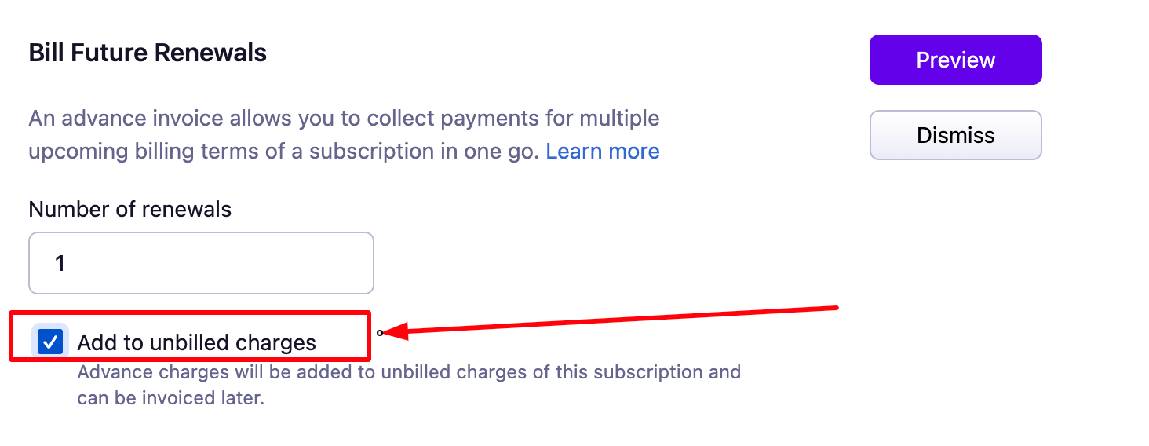Click the "Number of renewals" field label
The height and width of the screenshot is (446, 1149).
(x=129, y=210)
